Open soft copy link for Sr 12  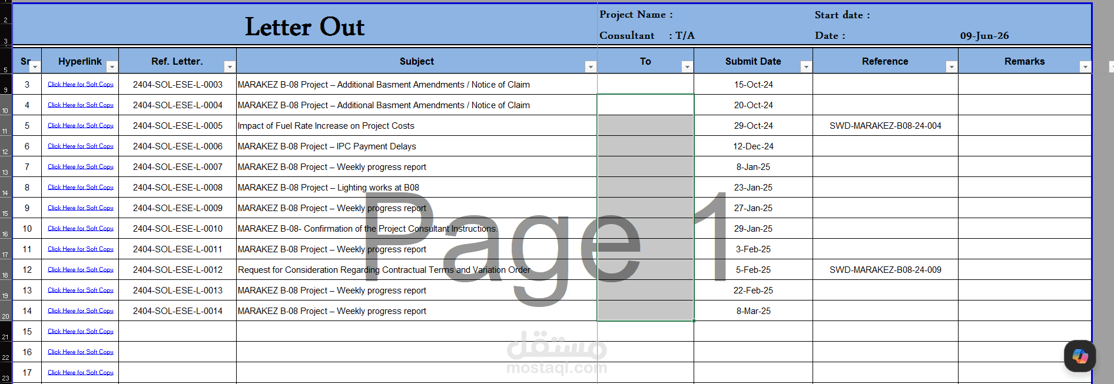(x=81, y=270)
